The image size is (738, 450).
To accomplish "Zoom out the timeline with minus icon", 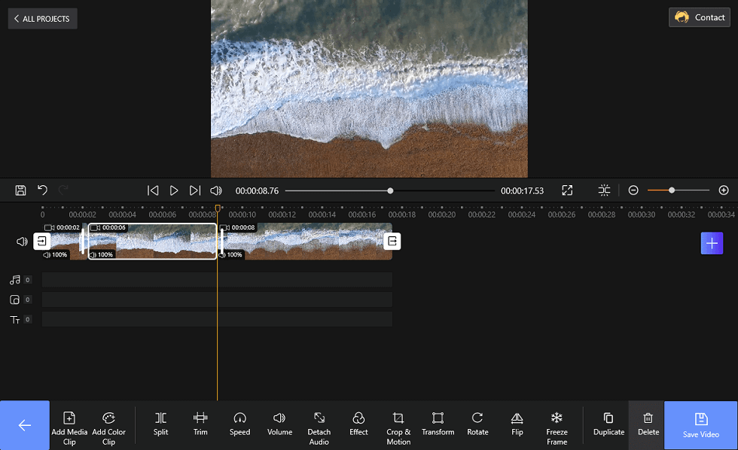I will (x=633, y=190).
